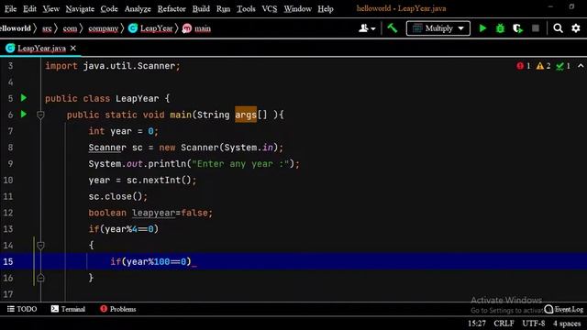Image resolution: width=587 pixels, height=330 pixels.
Task: Close the LeapYear.java tab
Action: tap(73, 49)
